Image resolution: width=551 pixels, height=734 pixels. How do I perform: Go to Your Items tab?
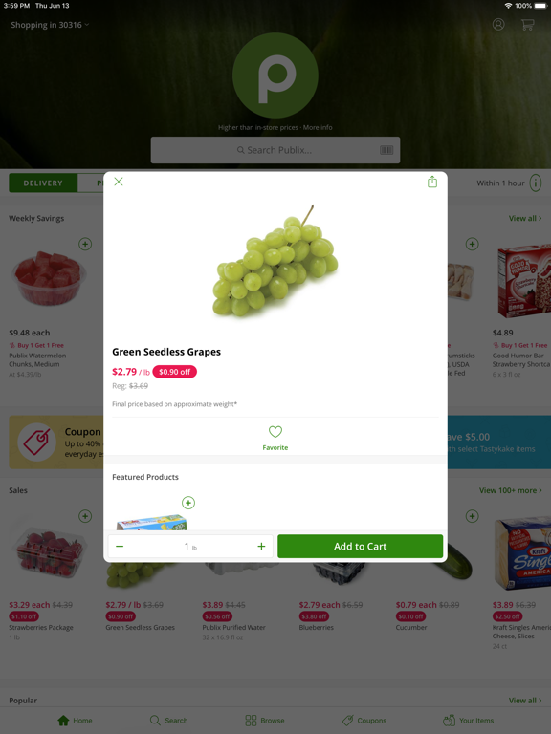468,721
